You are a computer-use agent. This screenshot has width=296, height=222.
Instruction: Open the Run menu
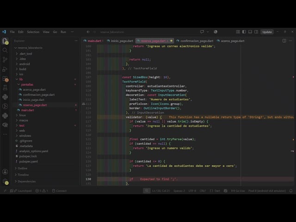click(x=63, y=32)
